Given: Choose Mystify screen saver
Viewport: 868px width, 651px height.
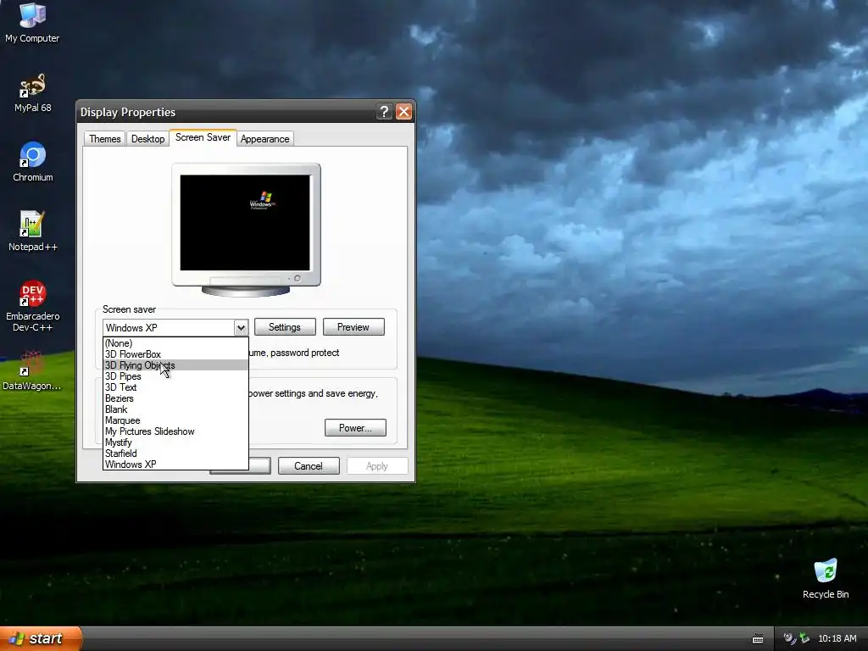Looking at the screenshot, I should pyautogui.click(x=175, y=442).
